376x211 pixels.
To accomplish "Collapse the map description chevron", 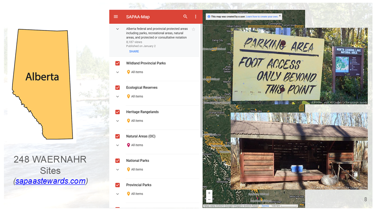I will [117, 29].
